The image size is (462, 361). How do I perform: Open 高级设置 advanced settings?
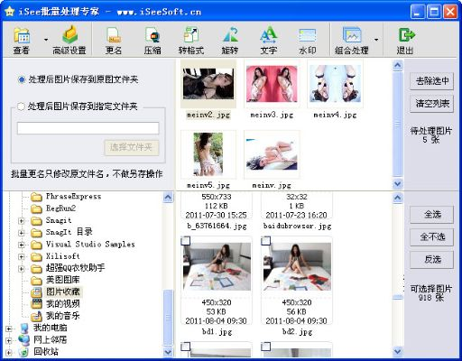[69, 41]
